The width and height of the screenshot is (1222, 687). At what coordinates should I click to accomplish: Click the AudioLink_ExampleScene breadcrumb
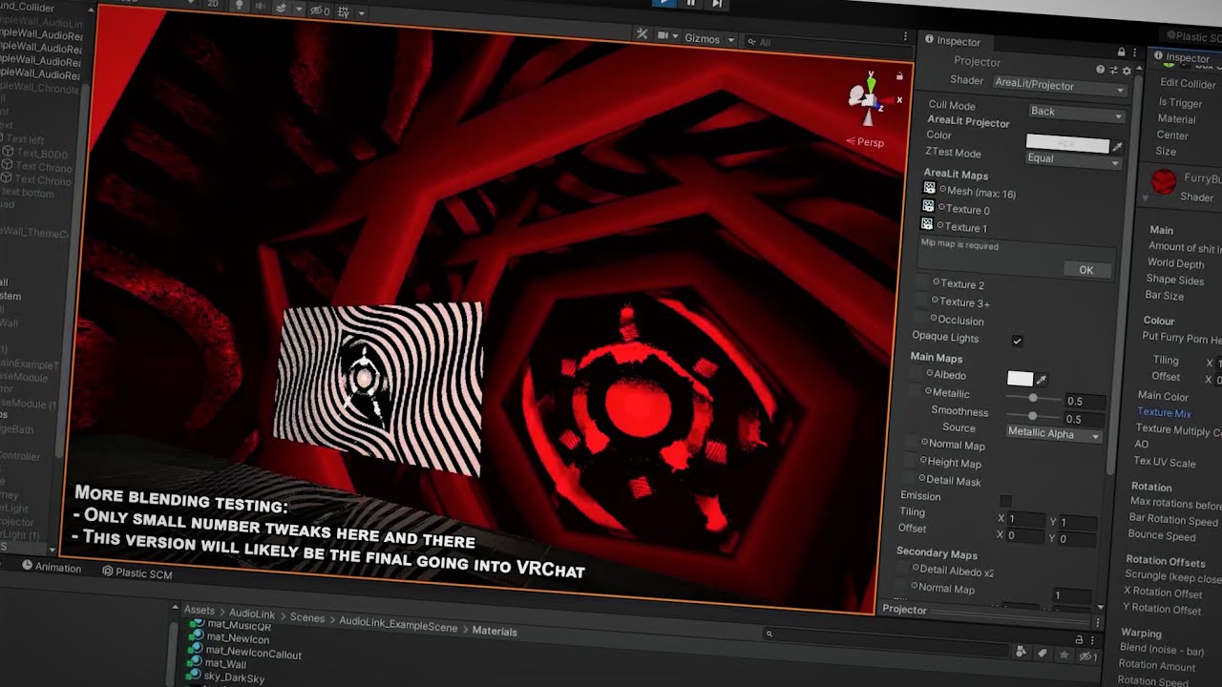pos(398,625)
